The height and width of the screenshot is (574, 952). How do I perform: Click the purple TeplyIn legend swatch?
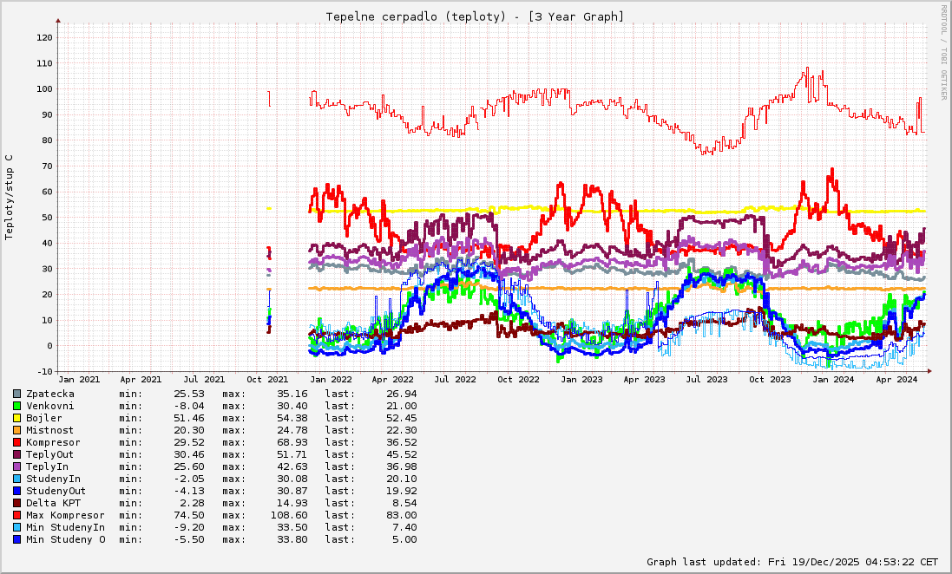click(x=16, y=466)
